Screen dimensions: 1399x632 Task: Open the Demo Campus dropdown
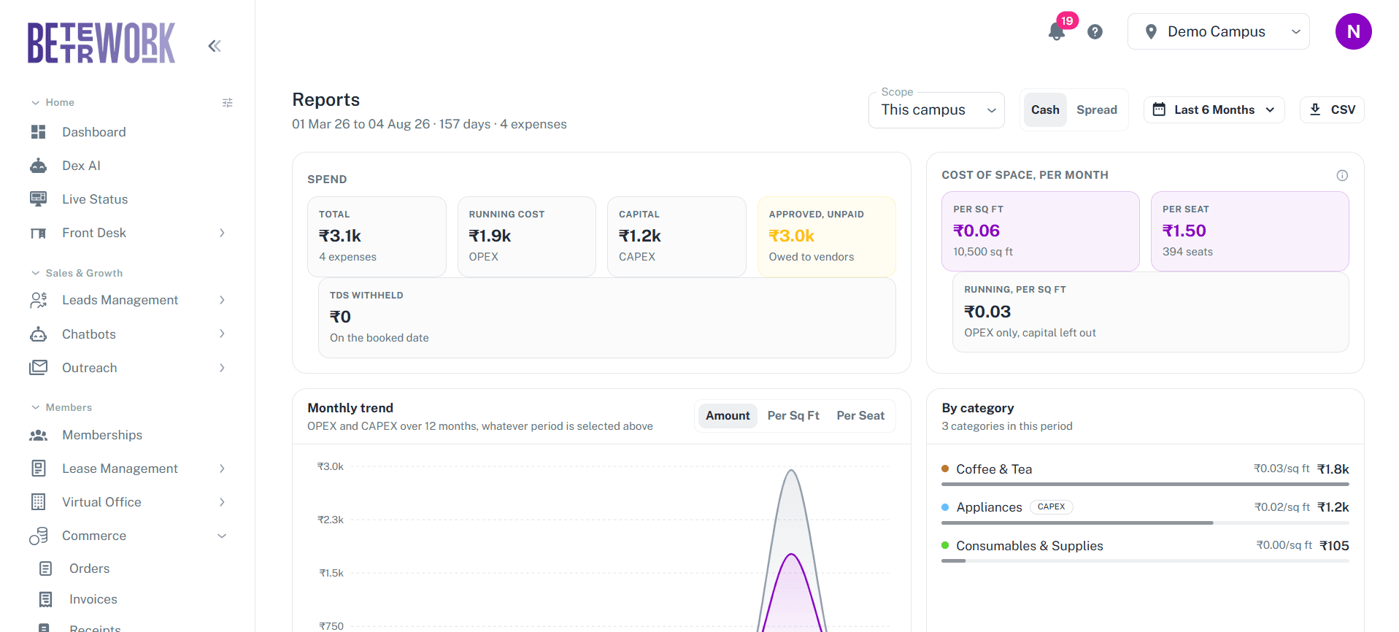pyautogui.click(x=1218, y=31)
